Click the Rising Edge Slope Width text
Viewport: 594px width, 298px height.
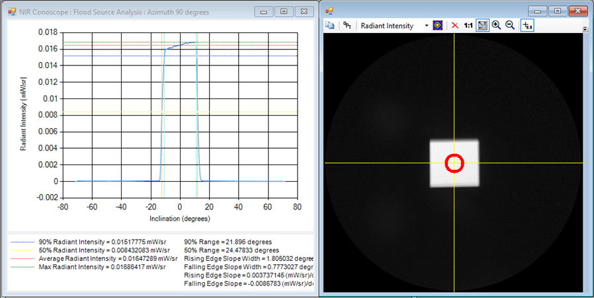click(x=249, y=258)
